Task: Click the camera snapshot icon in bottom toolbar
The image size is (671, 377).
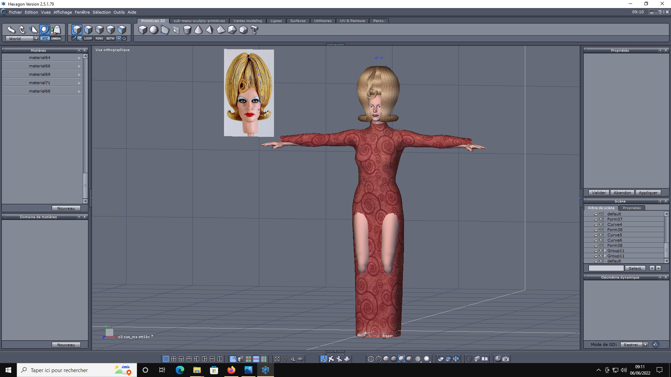Action: click(506, 359)
